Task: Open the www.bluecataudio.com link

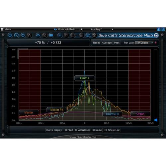Action: coord(83,137)
